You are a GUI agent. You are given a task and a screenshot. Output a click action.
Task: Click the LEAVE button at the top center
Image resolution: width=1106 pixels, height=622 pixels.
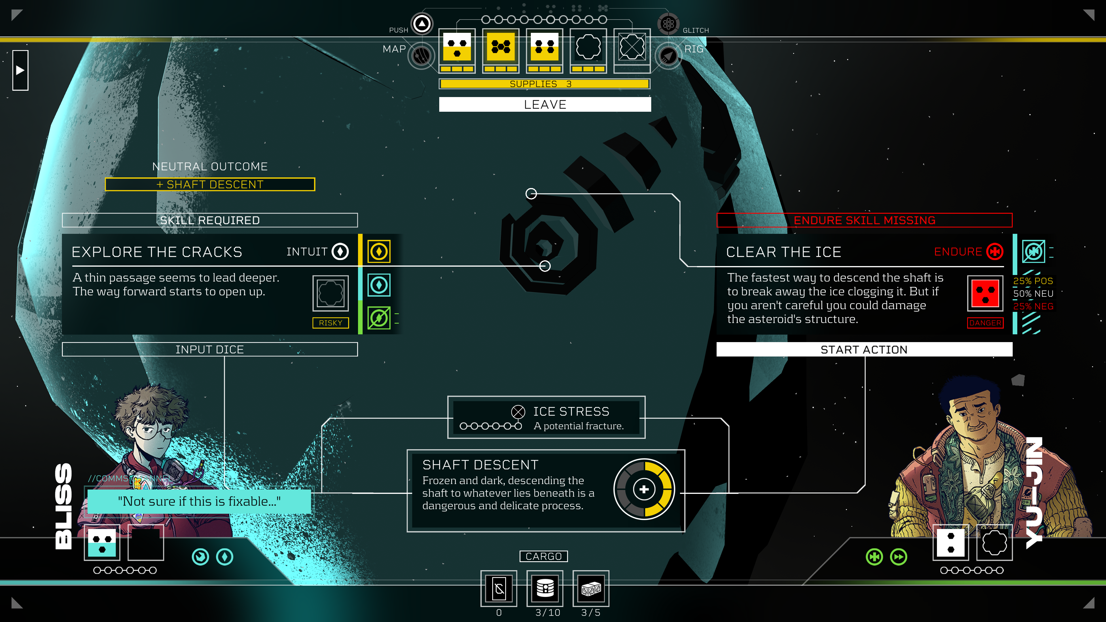tap(543, 104)
